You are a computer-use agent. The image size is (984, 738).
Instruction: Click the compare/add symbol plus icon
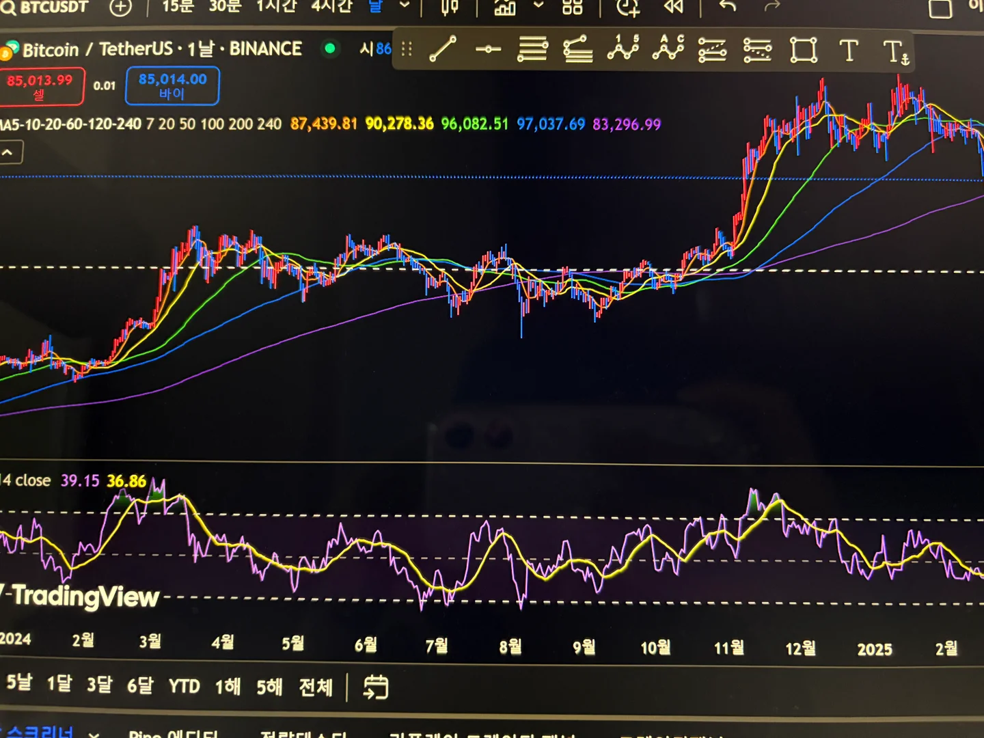(120, 7)
